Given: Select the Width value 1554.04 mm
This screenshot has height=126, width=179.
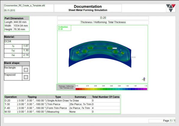Looking at the screenshot, I should click(x=21, y=26).
